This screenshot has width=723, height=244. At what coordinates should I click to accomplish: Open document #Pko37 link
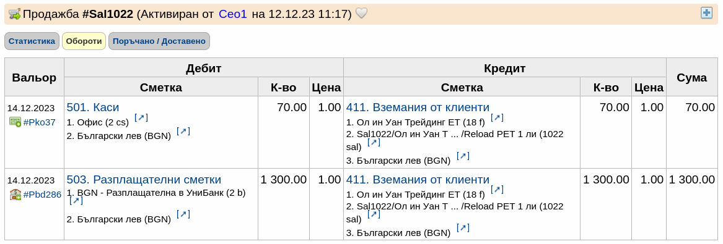(x=39, y=122)
